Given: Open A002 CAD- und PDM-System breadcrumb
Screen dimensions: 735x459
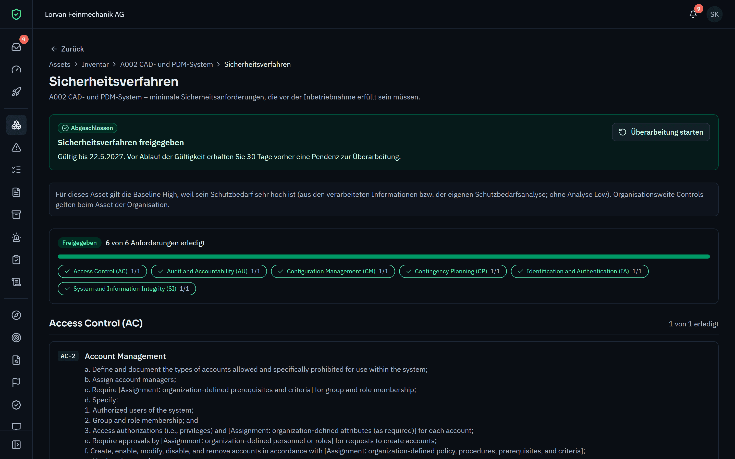Looking at the screenshot, I should pyautogui.click(x=166, y=64).
